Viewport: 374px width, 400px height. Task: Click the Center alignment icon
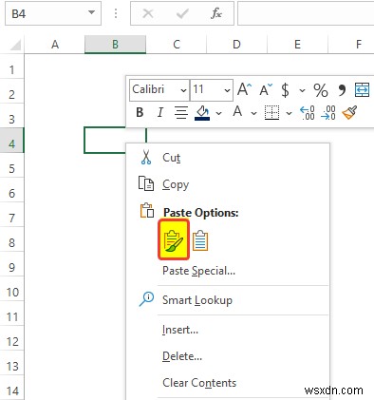click(181, 112)
